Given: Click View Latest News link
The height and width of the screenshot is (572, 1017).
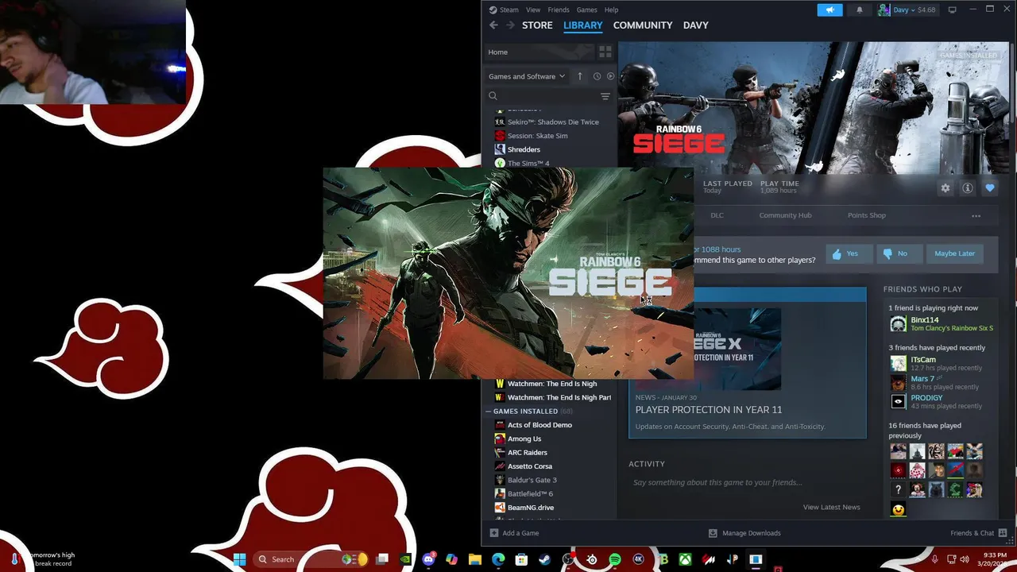Looking at the screenshot, I should pos(831,507).
